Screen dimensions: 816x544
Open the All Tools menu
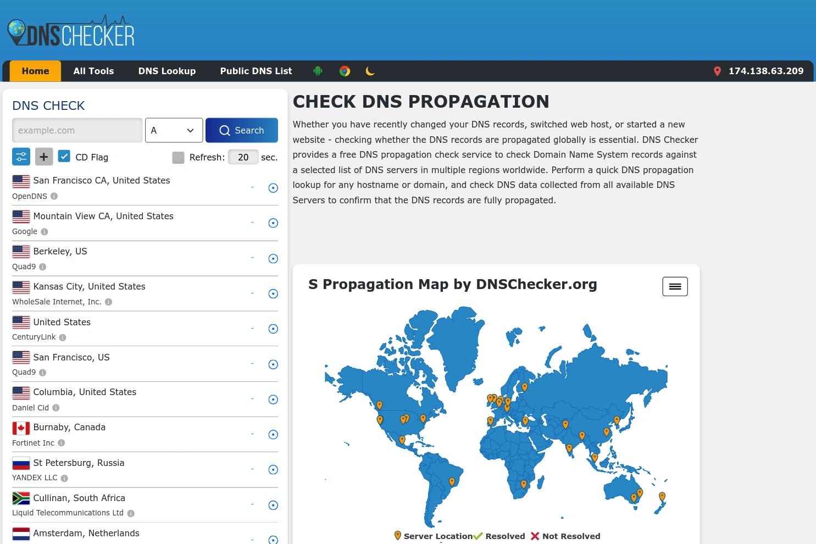(x=93, y=71)
